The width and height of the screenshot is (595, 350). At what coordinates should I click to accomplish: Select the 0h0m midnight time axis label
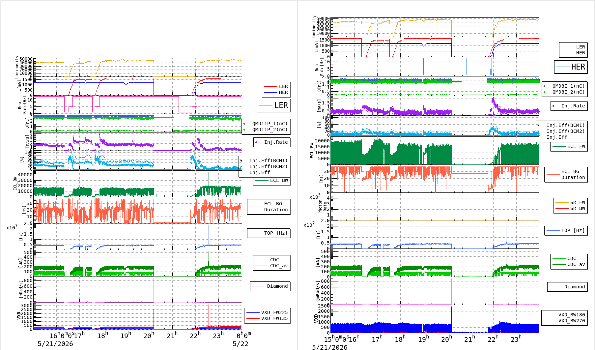[244, 335]
